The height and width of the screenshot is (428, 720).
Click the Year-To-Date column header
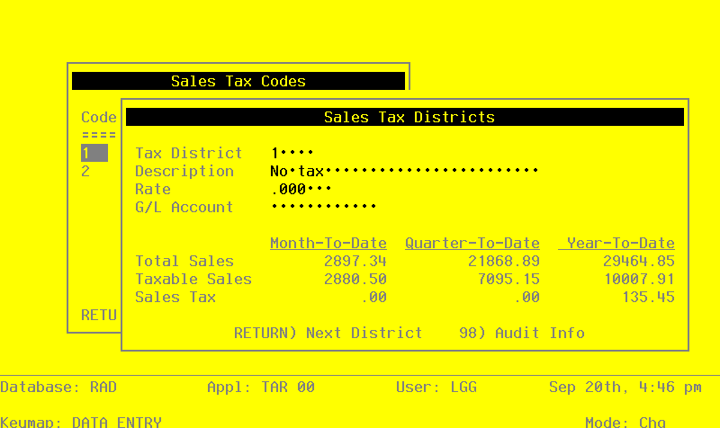(x=616, y=243)
